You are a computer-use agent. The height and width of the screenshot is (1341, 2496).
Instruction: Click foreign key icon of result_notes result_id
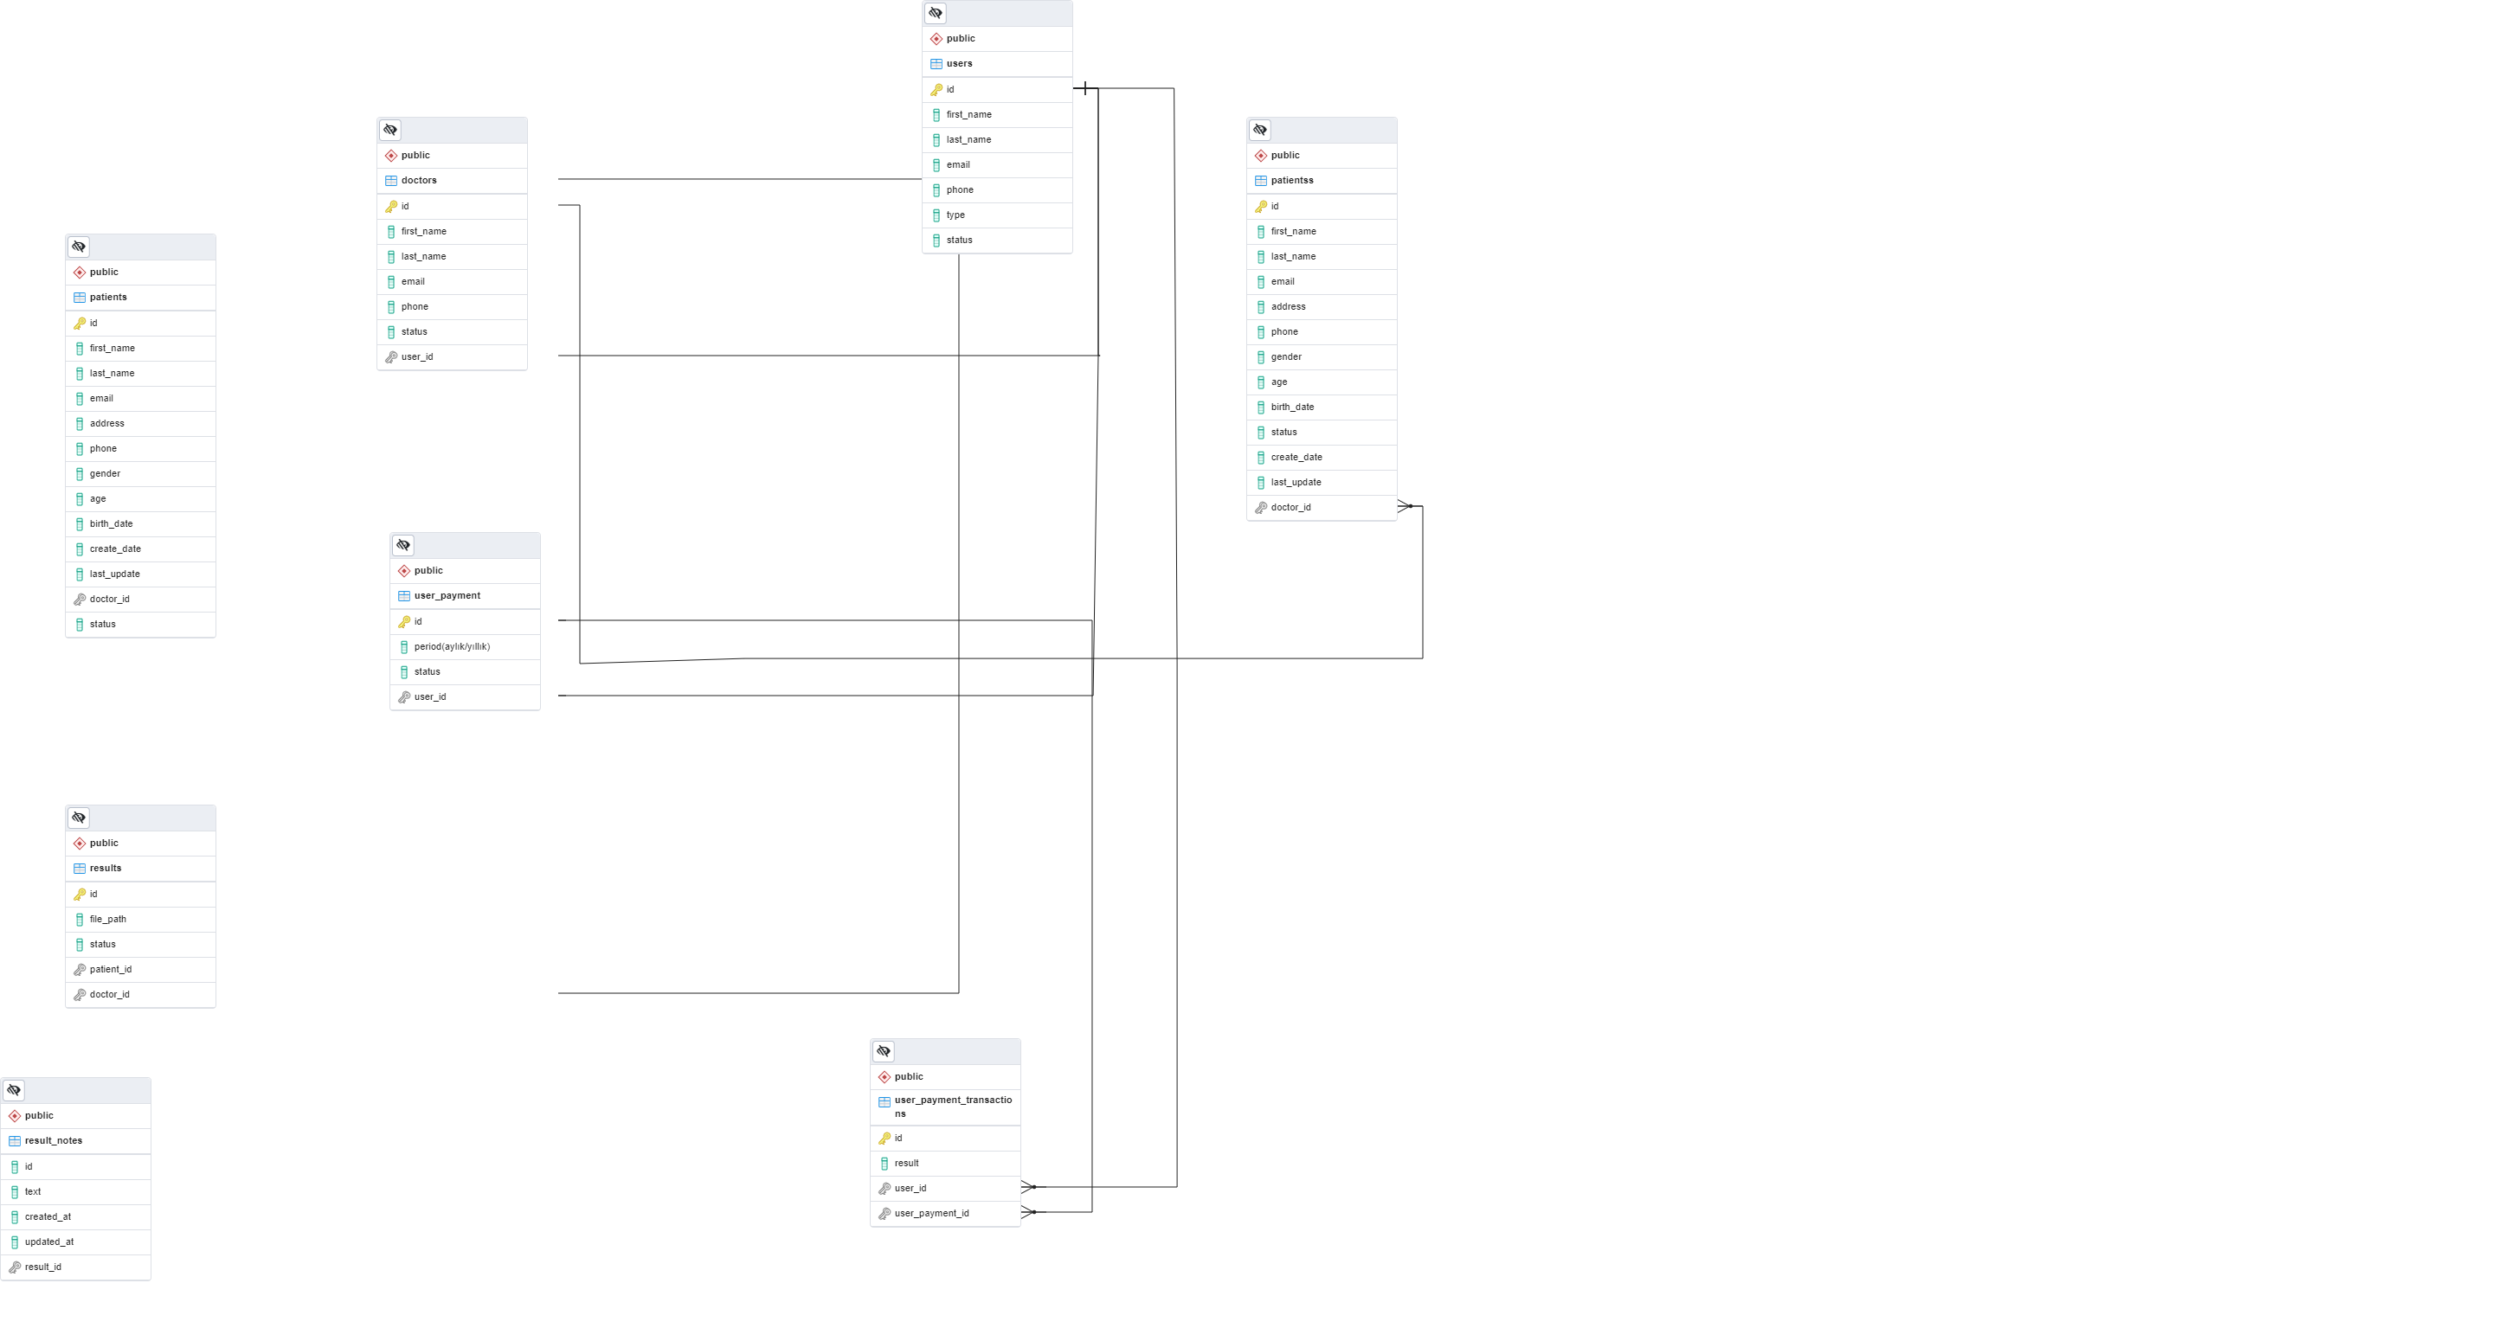(x=15, y=1267)
